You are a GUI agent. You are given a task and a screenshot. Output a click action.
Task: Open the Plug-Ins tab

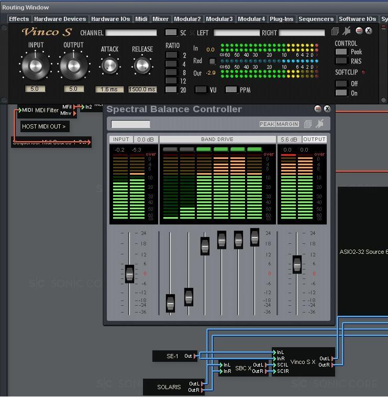[281, 19]
